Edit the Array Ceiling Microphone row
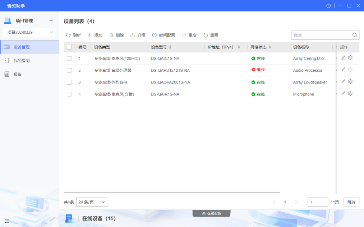This screenshot has width=364, height=227. click(x=344, y=58)
